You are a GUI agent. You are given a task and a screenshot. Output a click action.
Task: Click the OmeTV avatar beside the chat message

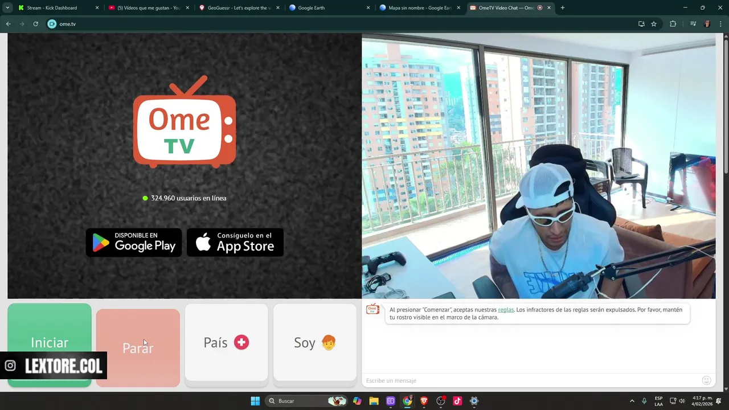click(x=372, y=309)
